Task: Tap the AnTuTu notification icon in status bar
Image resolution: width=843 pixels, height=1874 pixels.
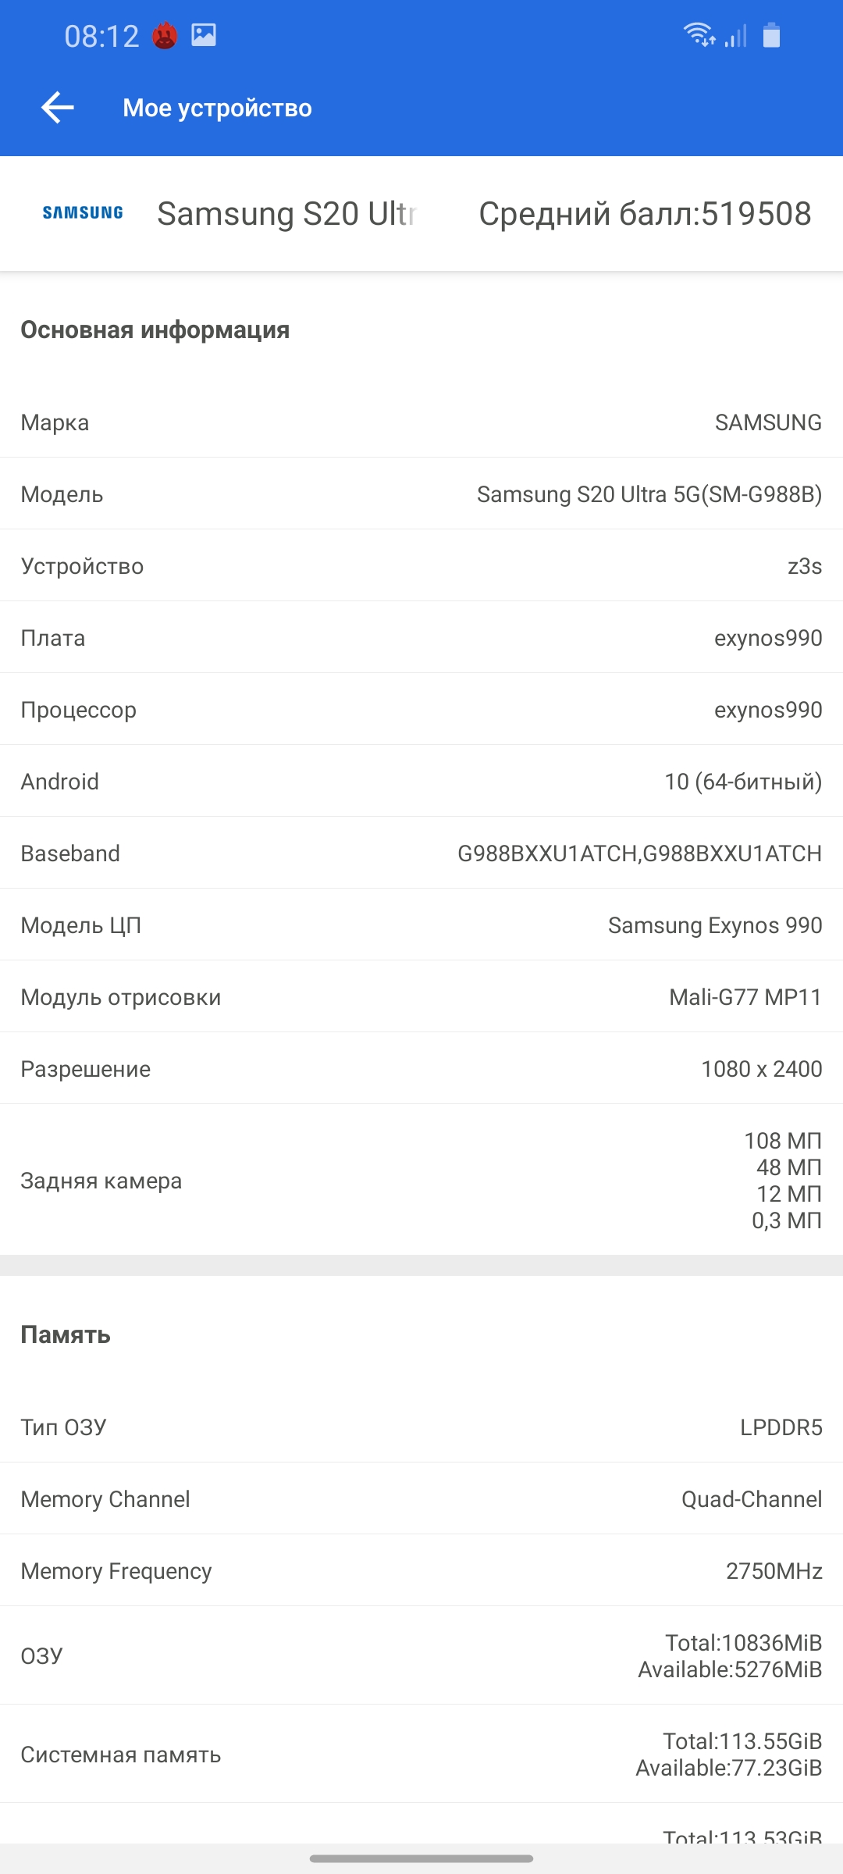Action: point(165,36)
